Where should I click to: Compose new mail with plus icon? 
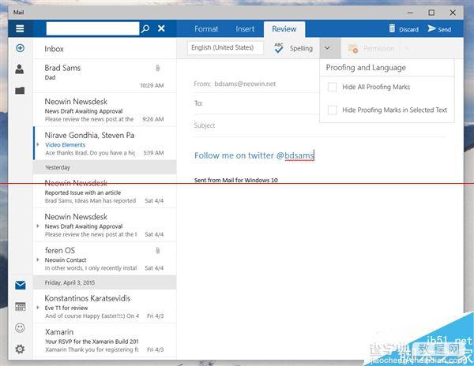click(20, 48)
